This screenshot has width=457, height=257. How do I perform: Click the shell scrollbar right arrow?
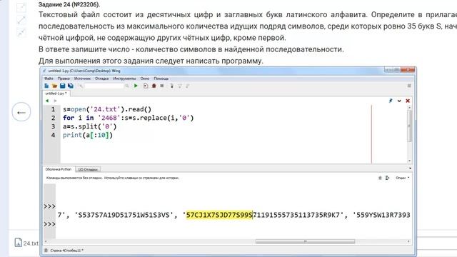[408, 241]
